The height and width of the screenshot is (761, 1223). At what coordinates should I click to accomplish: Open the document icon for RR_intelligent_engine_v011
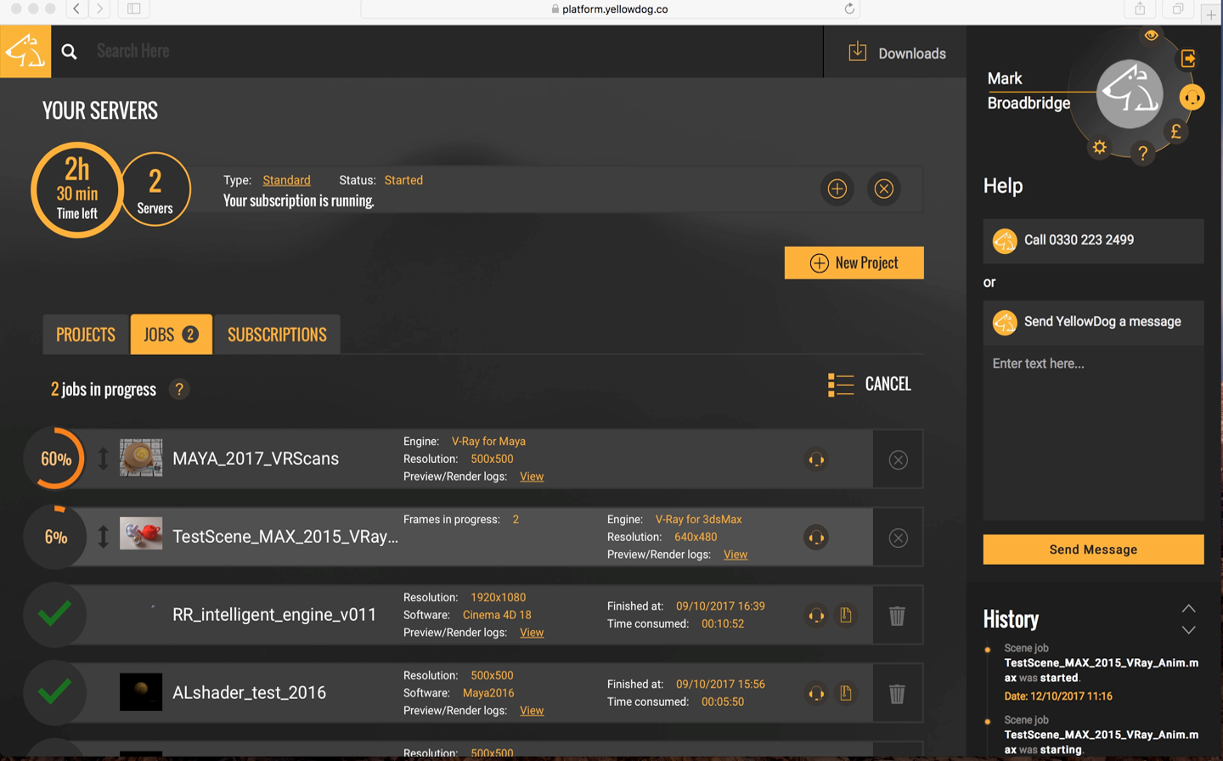846,615
